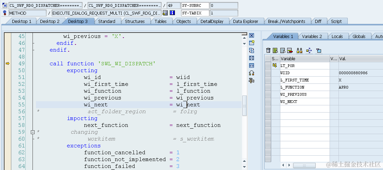Switch to Desktop 1 tab

[x=22, y=21]
